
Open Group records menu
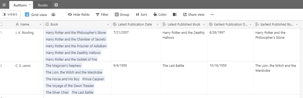pos(122,14)
